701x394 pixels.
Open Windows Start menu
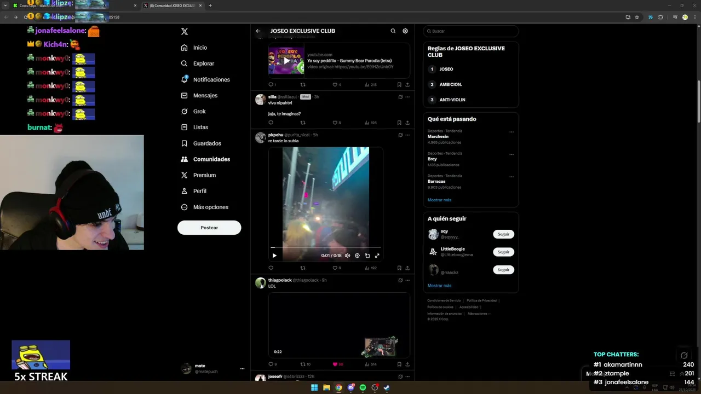point(314,388)
